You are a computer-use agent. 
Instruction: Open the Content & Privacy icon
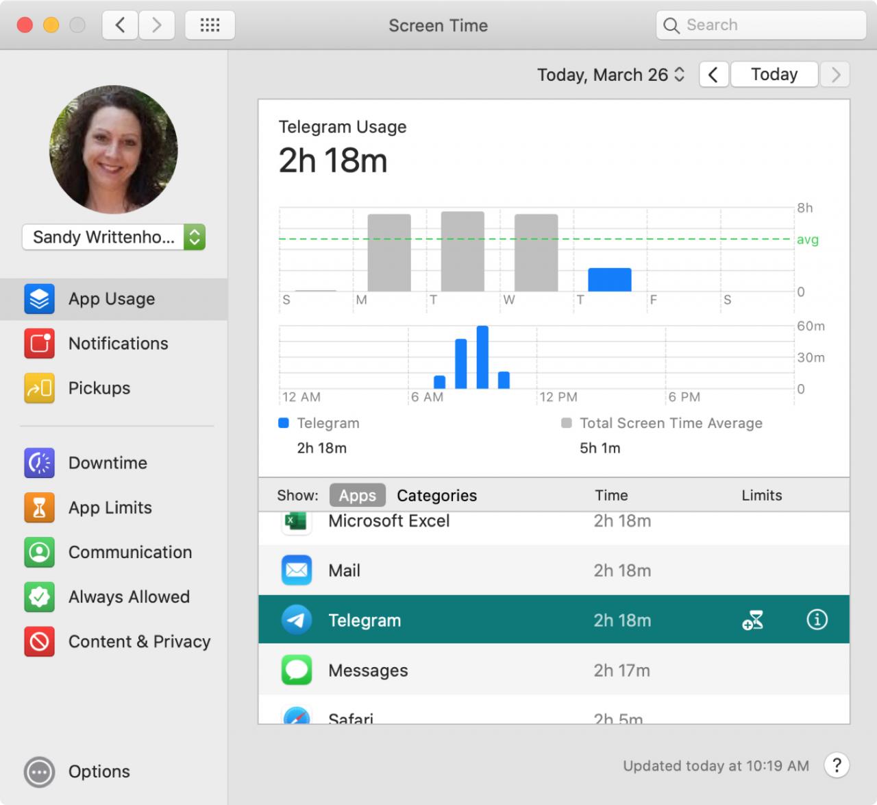tap(39, 641)
